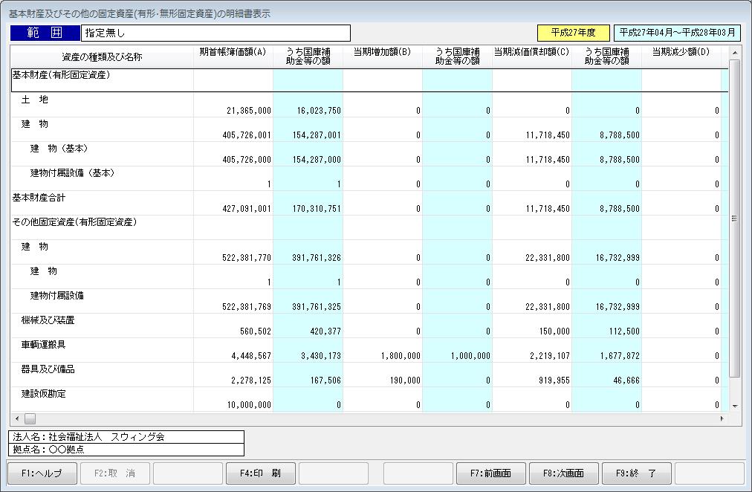Select the 土 地 row label
This screenshot has height=492, width=752.
click(35, 100)
